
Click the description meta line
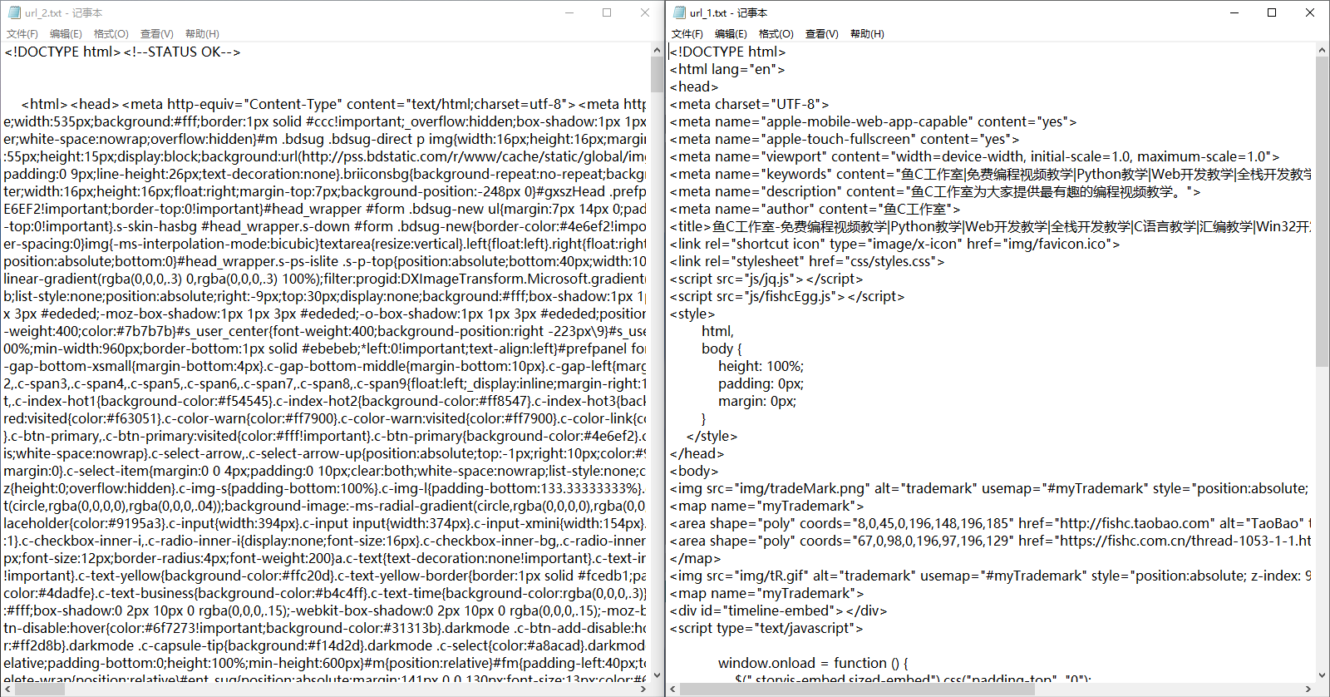(935, 191)
